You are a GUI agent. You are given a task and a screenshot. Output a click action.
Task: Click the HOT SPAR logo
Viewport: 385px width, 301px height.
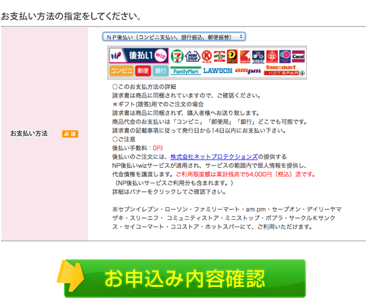(284, 73)
